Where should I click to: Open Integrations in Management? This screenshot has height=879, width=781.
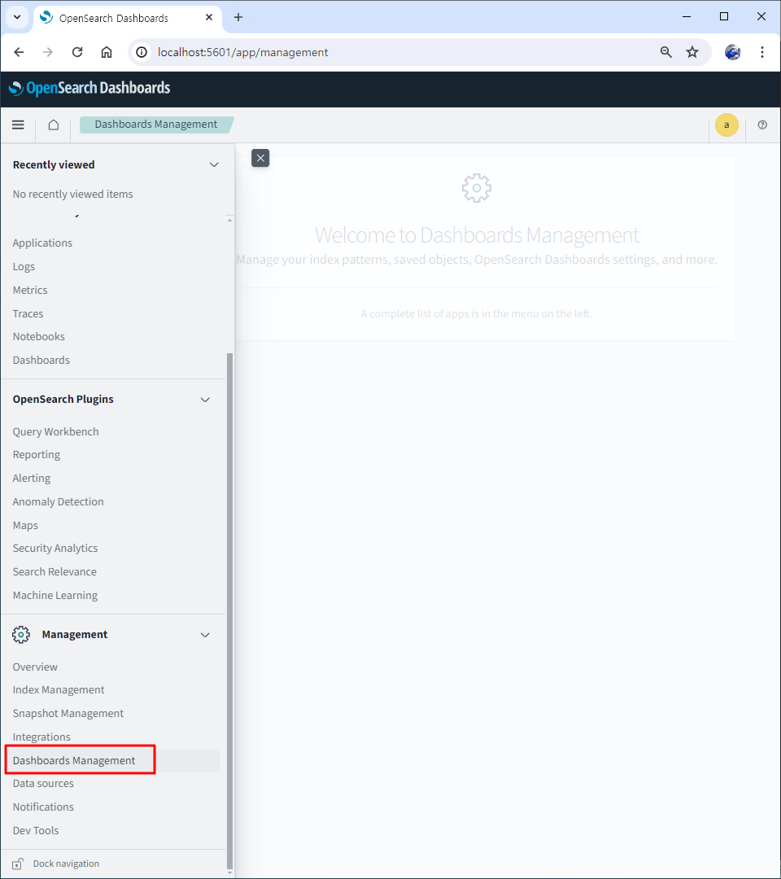(42, 737)
